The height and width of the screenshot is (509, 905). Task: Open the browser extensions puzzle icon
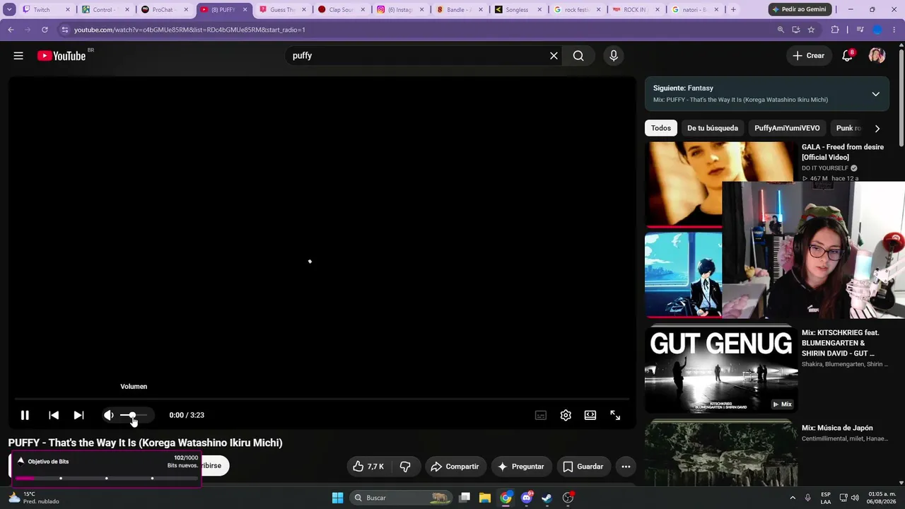point(835,30)
